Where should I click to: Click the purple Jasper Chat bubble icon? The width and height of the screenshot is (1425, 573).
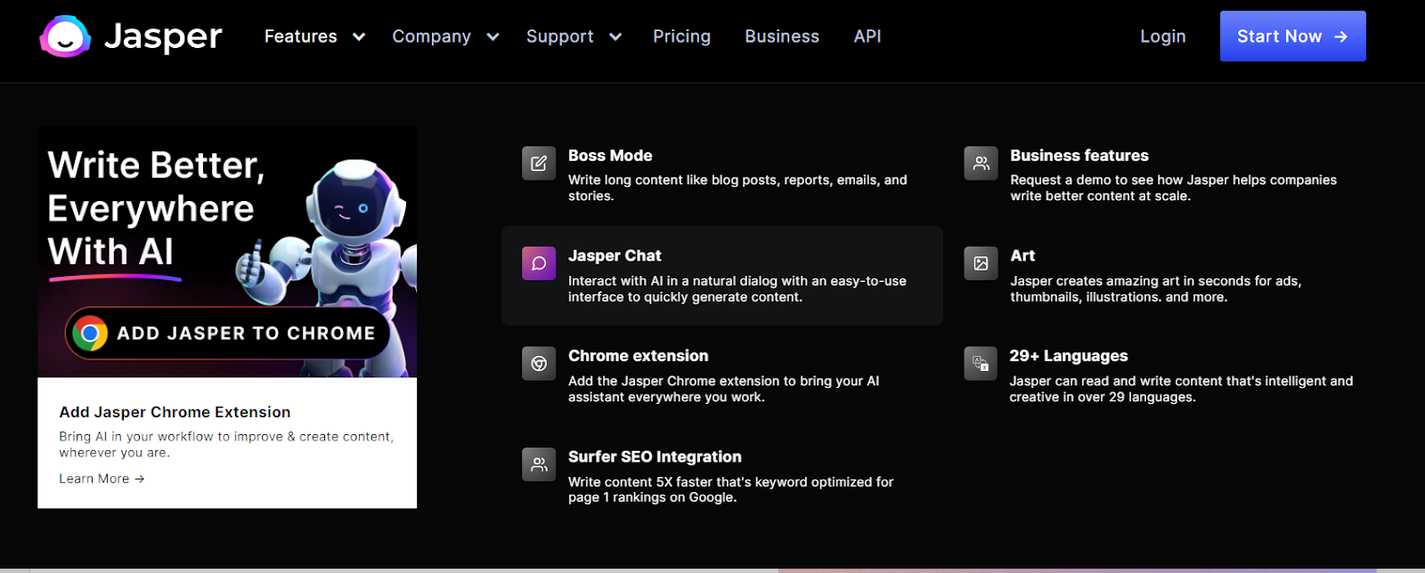(x=539, y=263)
